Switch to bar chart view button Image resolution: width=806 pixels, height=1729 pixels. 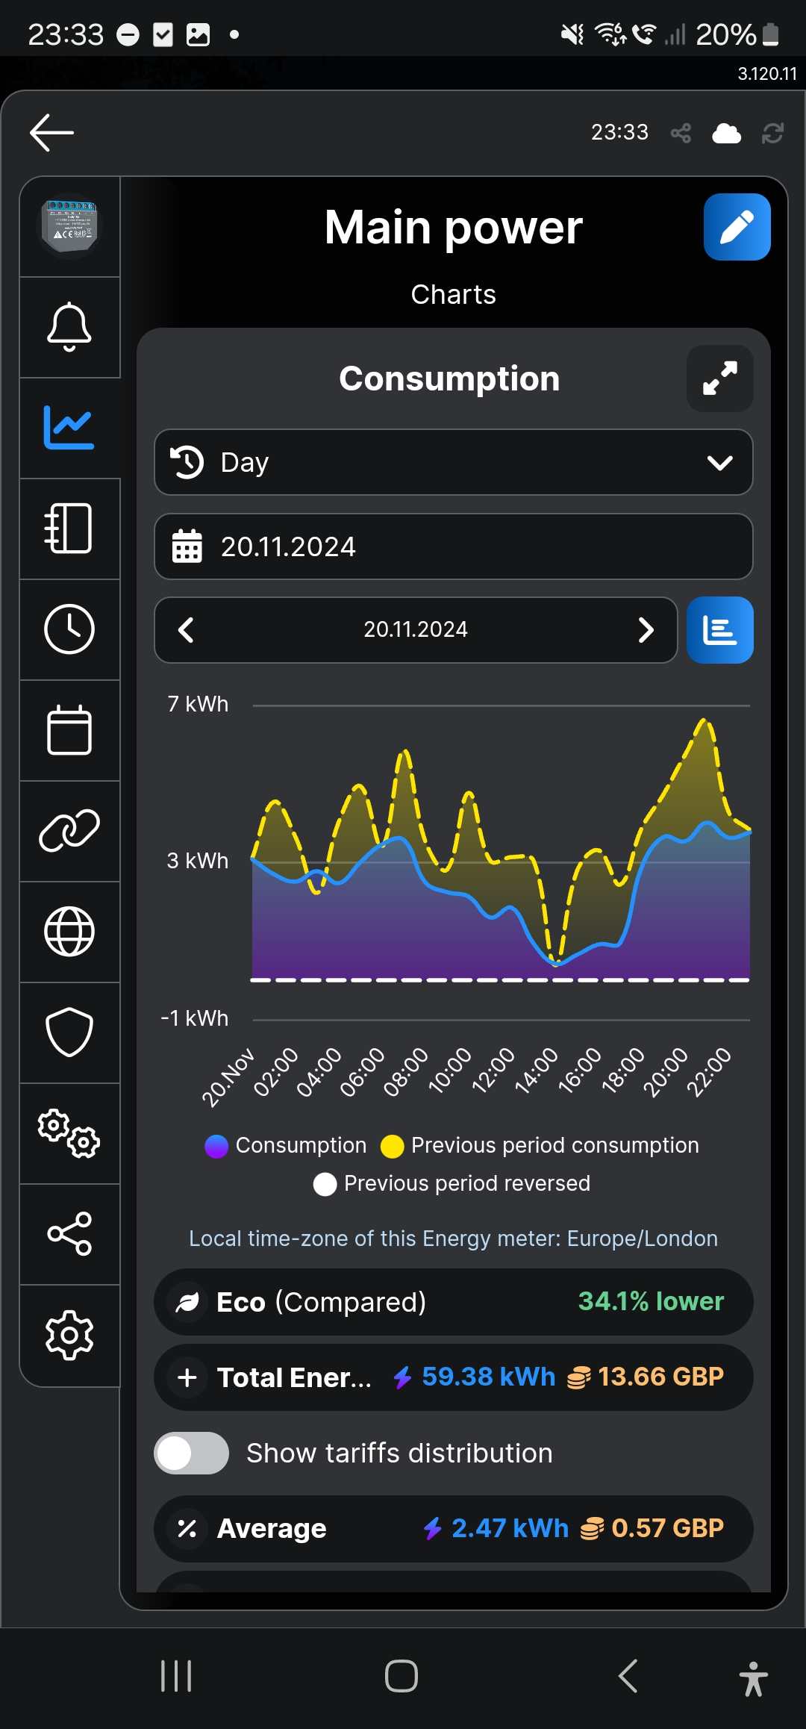click(719, 630)
